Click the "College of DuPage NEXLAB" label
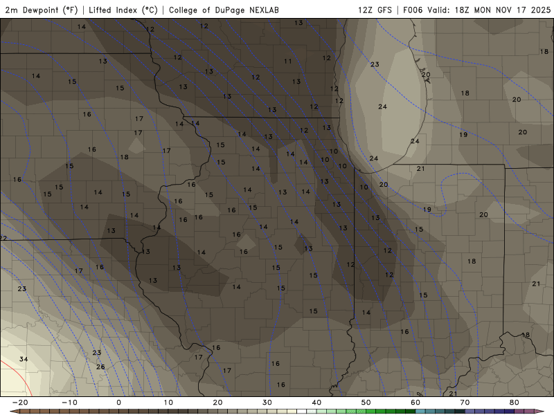The height and width of the screenshot is (415, 554). pos(224,10)
